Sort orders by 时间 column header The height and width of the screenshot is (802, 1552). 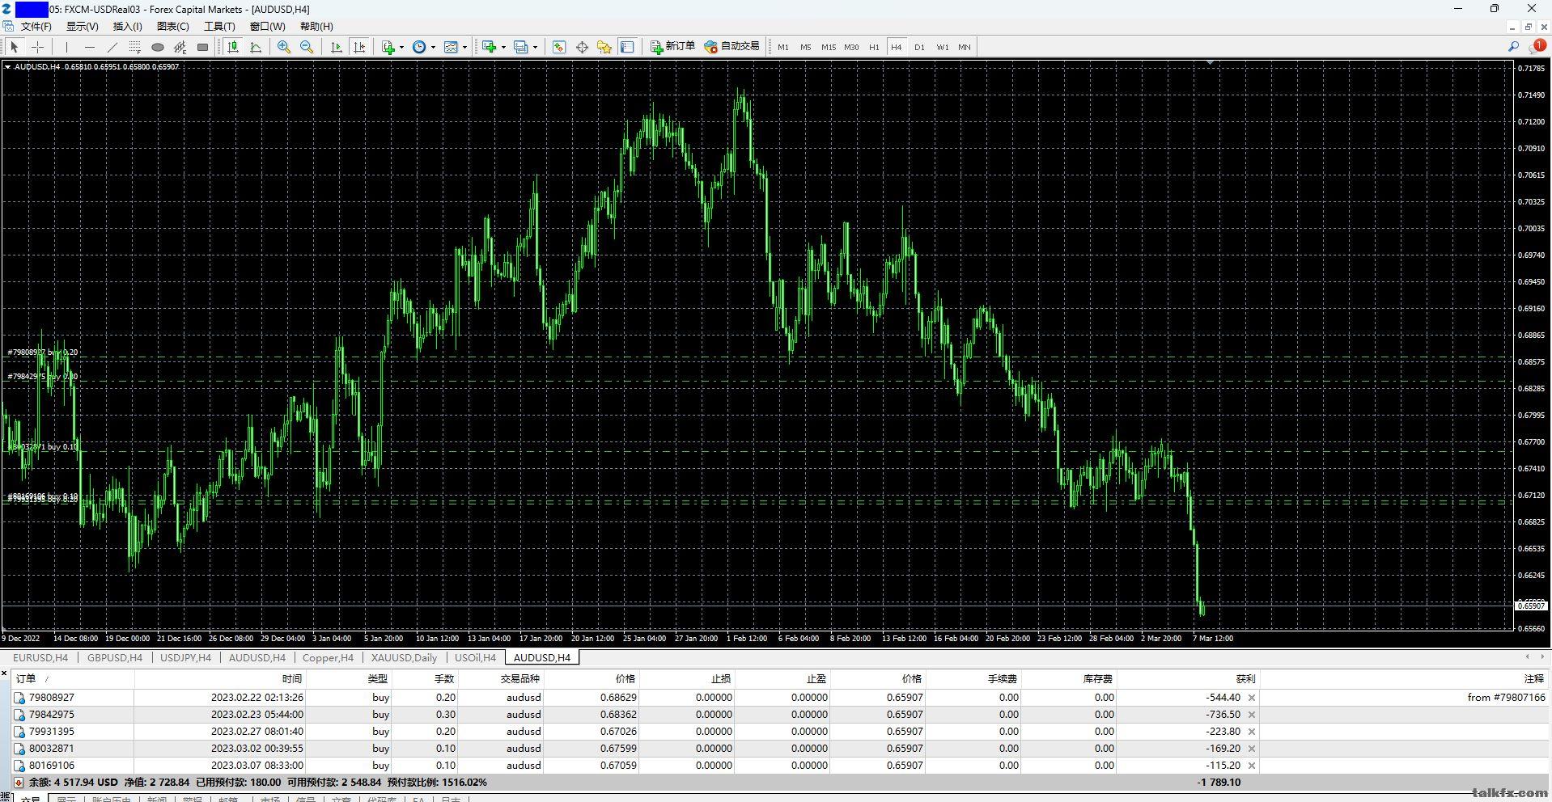pyautogui.click(x=292, y=679)
